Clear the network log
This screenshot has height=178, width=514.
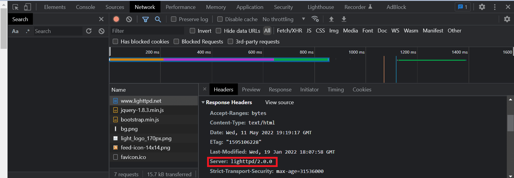[129, 19]
